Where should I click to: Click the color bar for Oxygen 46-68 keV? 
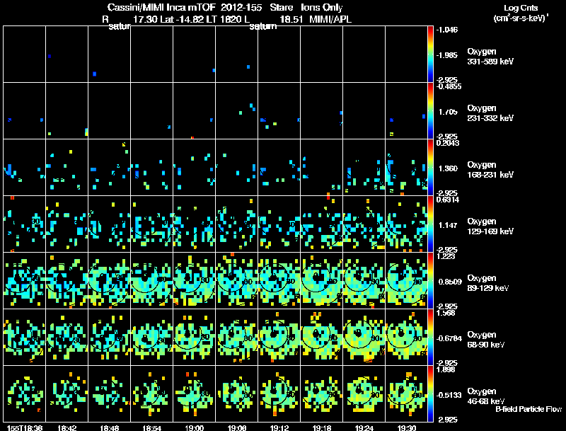tap(430, 393)
